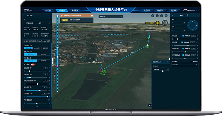
Task: Click the 航线高度 slider handle
Action: (x=30, y=71)
